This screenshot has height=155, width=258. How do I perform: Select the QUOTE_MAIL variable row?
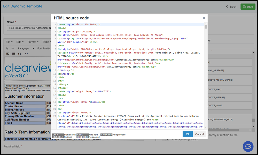pyautogui.click(x=230, y=89)
